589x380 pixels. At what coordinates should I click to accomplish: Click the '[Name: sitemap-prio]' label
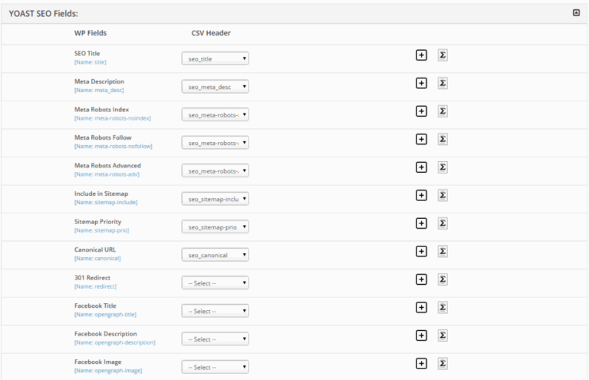coord(102,230)
